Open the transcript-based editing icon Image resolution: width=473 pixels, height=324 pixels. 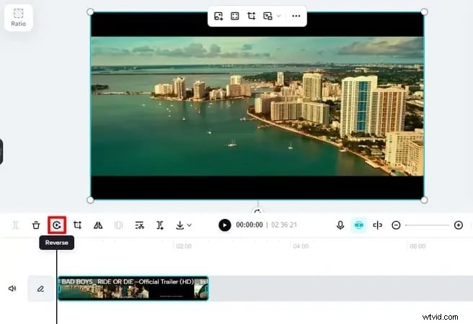point(139,225)
